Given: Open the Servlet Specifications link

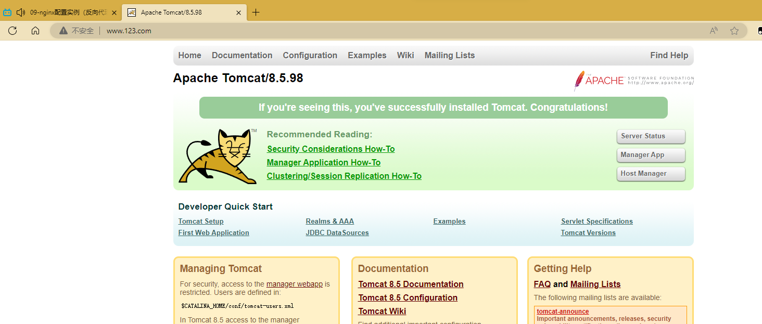Looking at the screenshot, I should point(597,221).
